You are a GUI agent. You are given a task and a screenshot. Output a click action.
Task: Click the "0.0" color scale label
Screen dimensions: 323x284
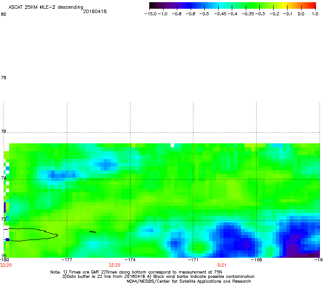301,14
